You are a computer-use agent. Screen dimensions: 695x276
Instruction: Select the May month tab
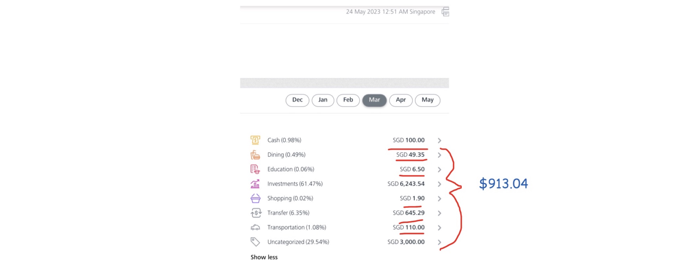427,100
